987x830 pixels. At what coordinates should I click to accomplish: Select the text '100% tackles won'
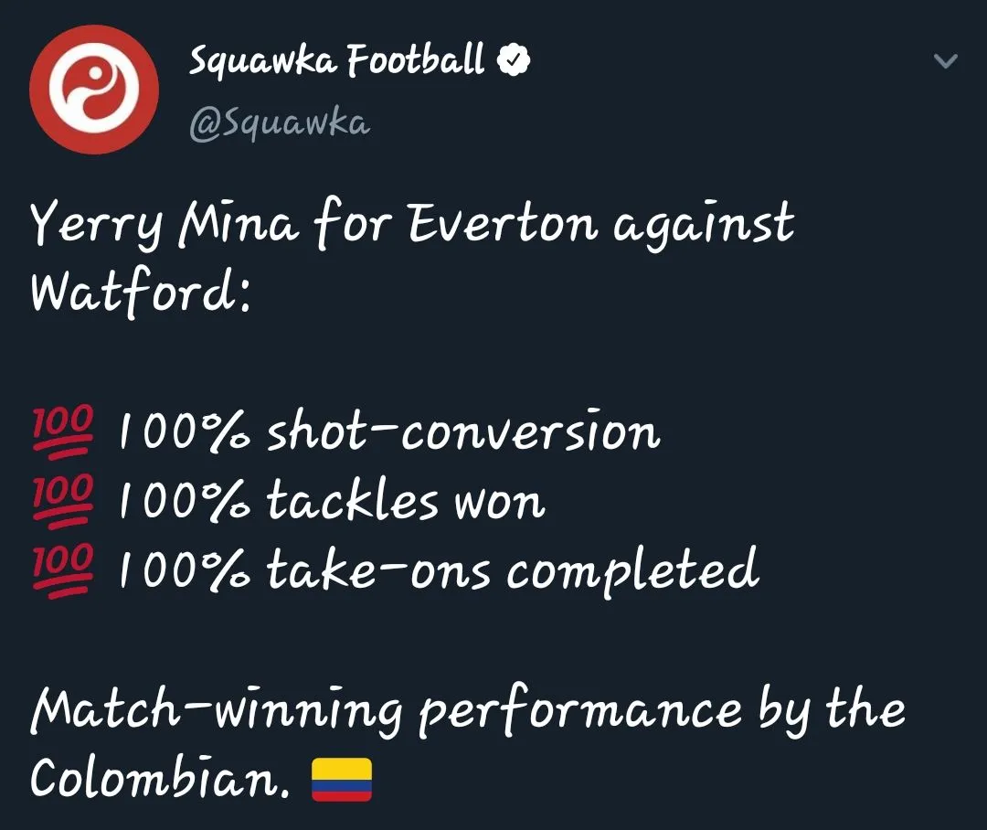332,500
